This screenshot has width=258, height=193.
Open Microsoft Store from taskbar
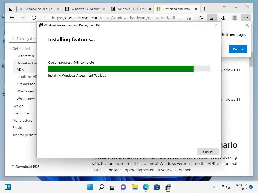click(x=157, y=187)
